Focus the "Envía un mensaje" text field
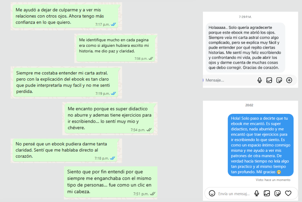The image size is (302, 202). point(234,194)
